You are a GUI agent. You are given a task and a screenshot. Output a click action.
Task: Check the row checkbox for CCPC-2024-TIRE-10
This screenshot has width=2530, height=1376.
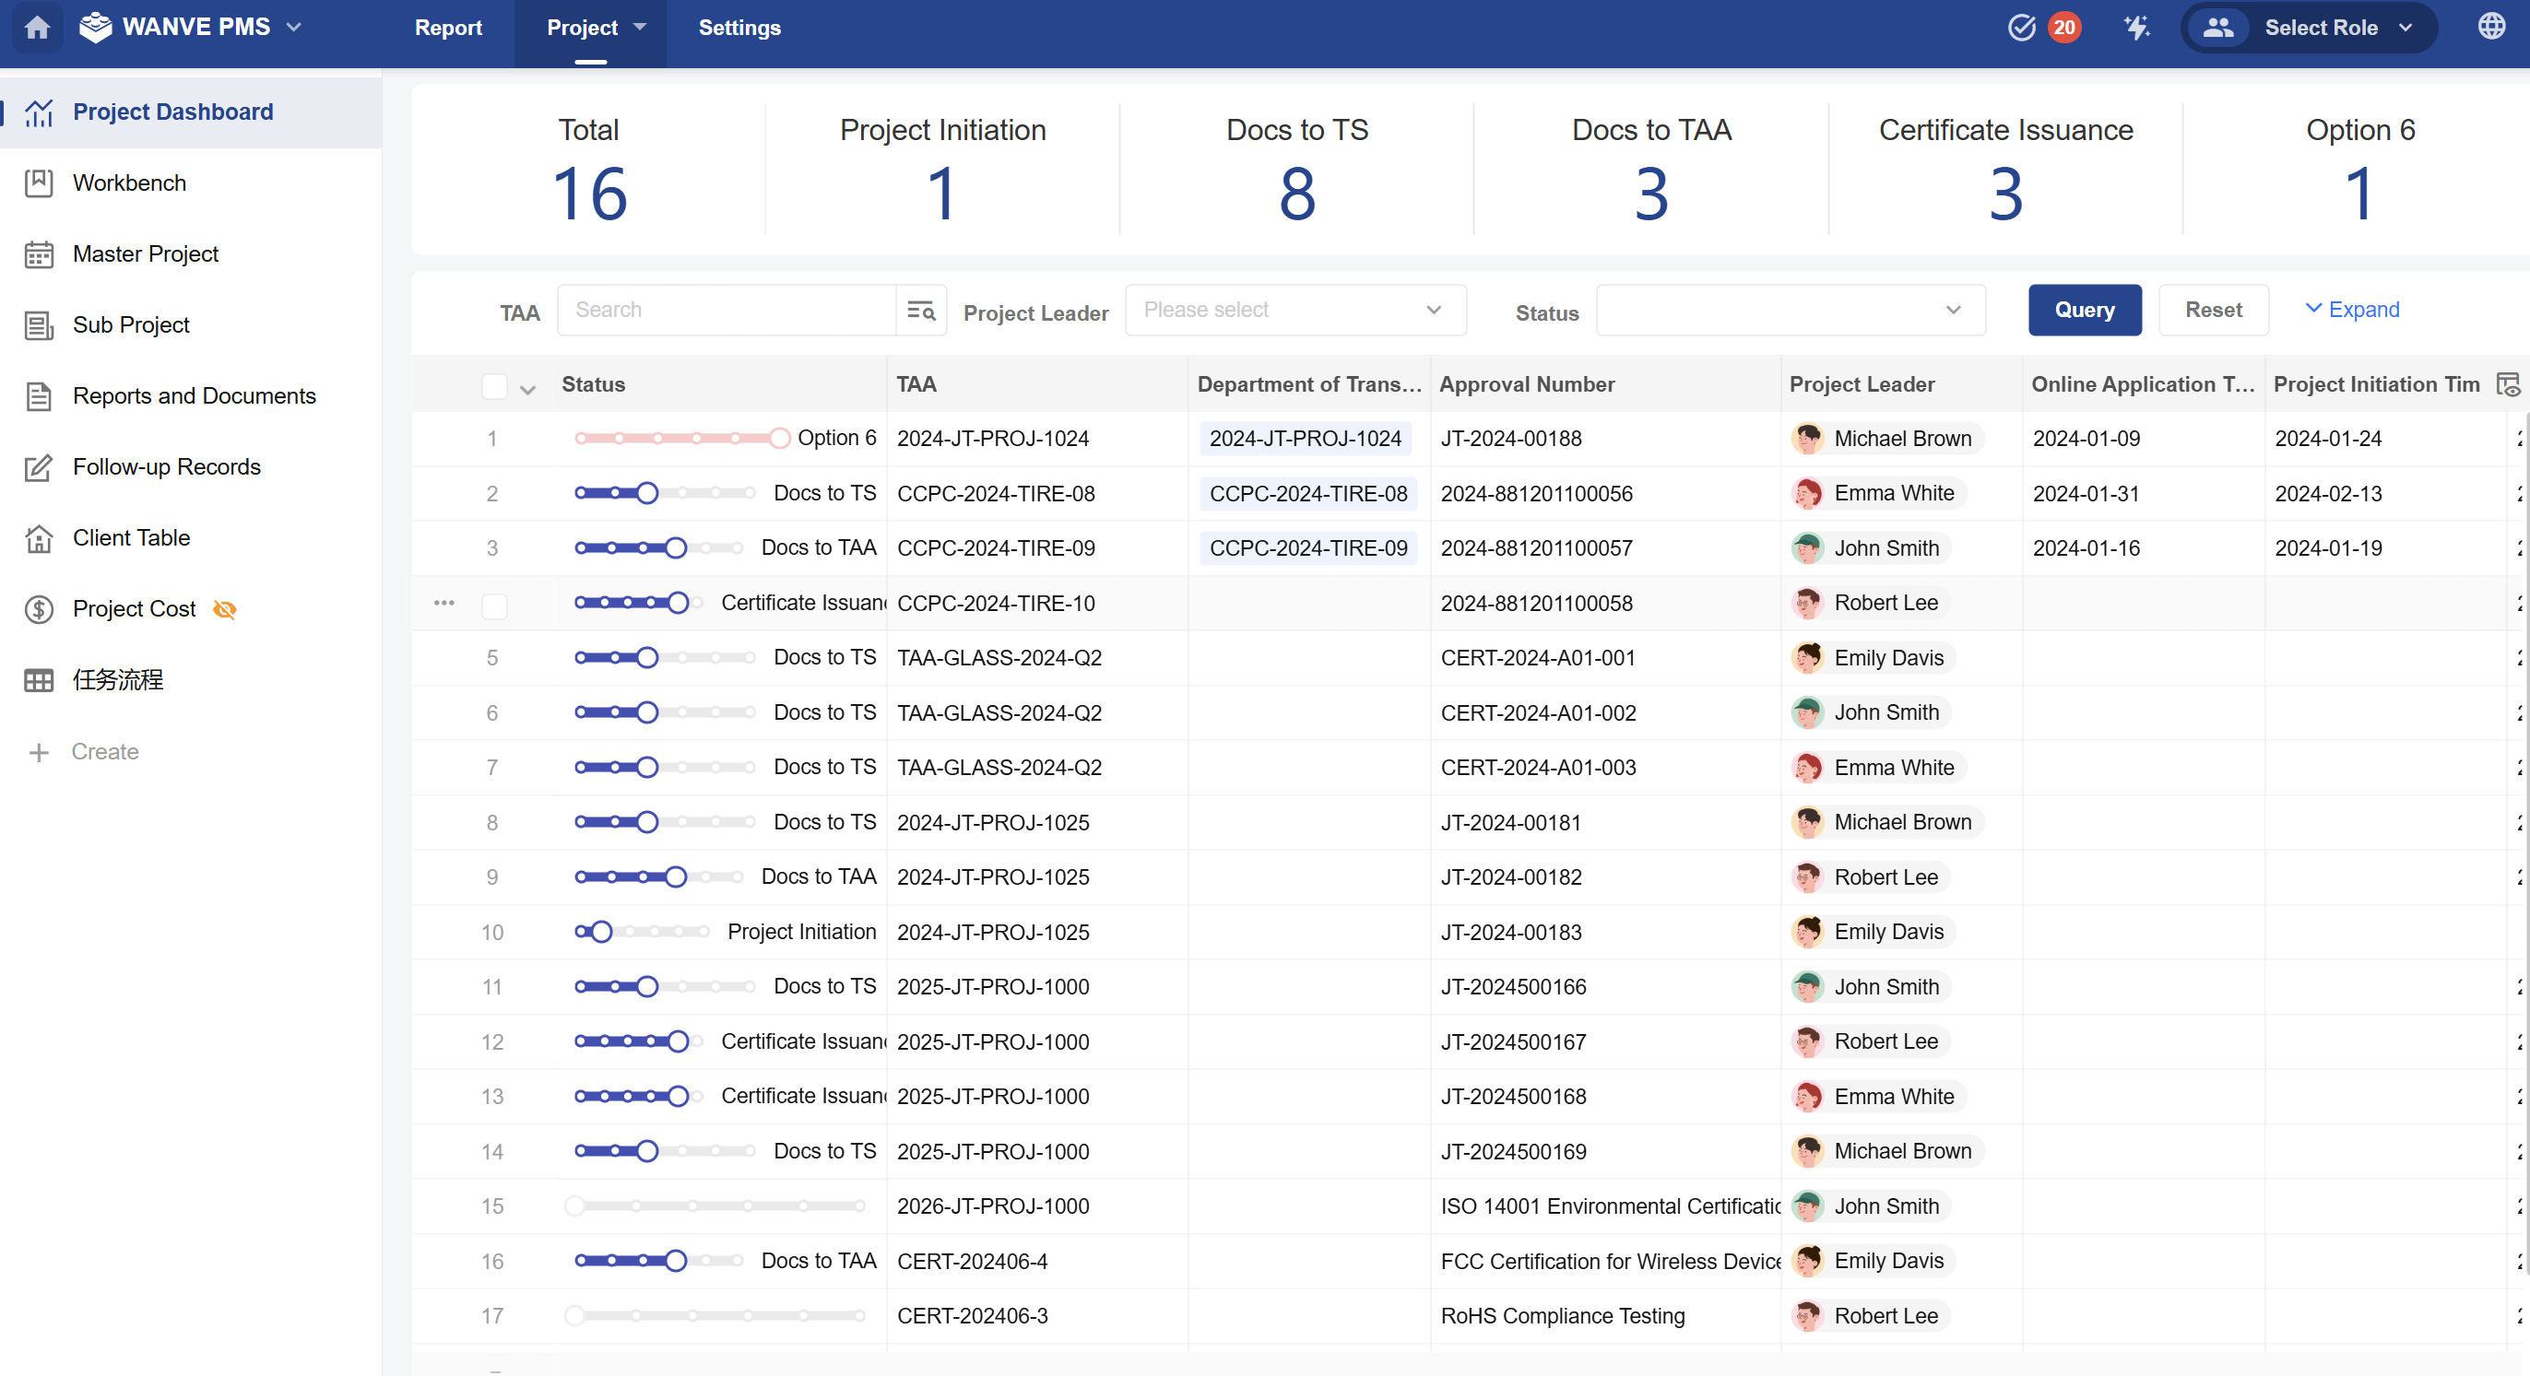pos(494,606)
